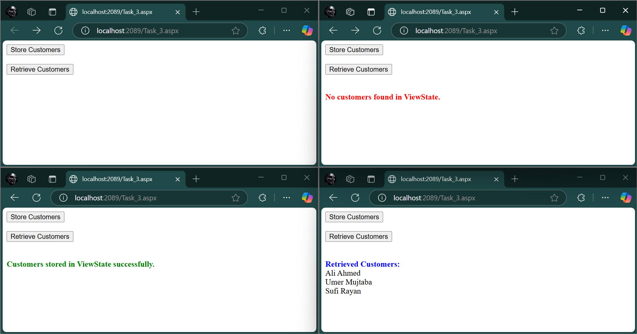Go back in bottom-left browser window
Viewport: 637px width, 334px height.
[15, 198]
